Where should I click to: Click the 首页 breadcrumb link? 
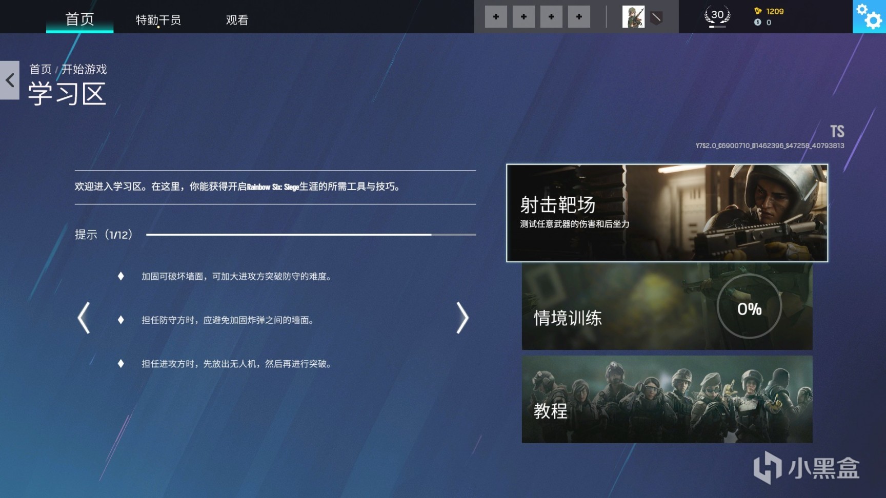(x=41, y=69)
